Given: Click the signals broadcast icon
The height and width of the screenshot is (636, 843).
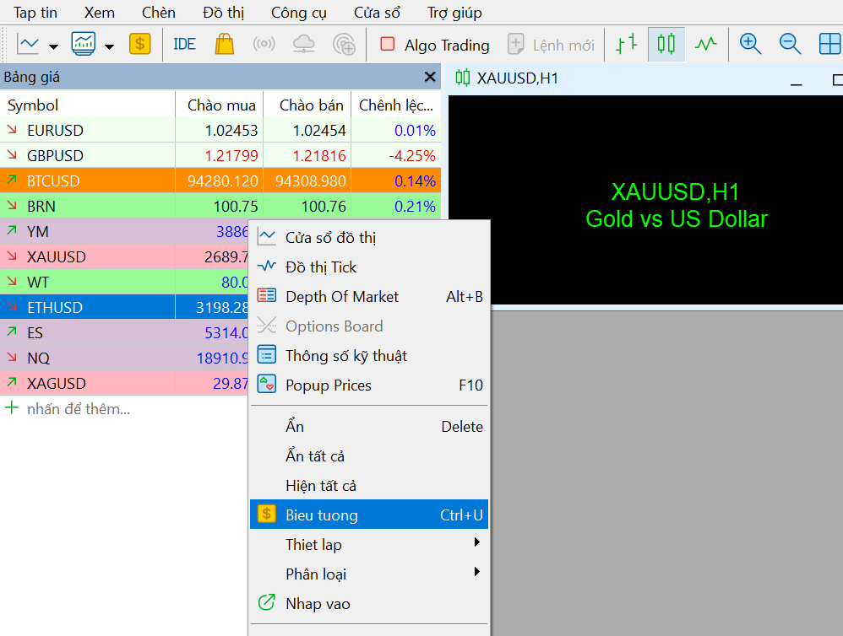Looking at the screenshot, I should [x=264, y=44].
